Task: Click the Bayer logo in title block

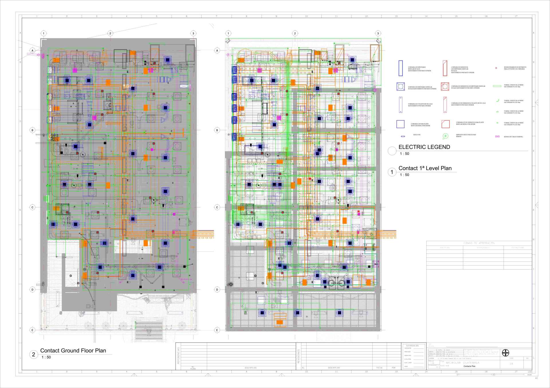Action: (506, 353)
